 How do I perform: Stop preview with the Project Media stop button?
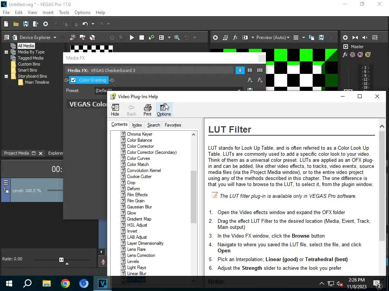pyautogui.click(x=142, y=38)
